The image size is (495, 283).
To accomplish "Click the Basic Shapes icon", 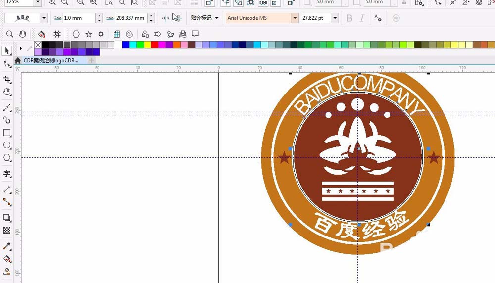I will (145, 34).
